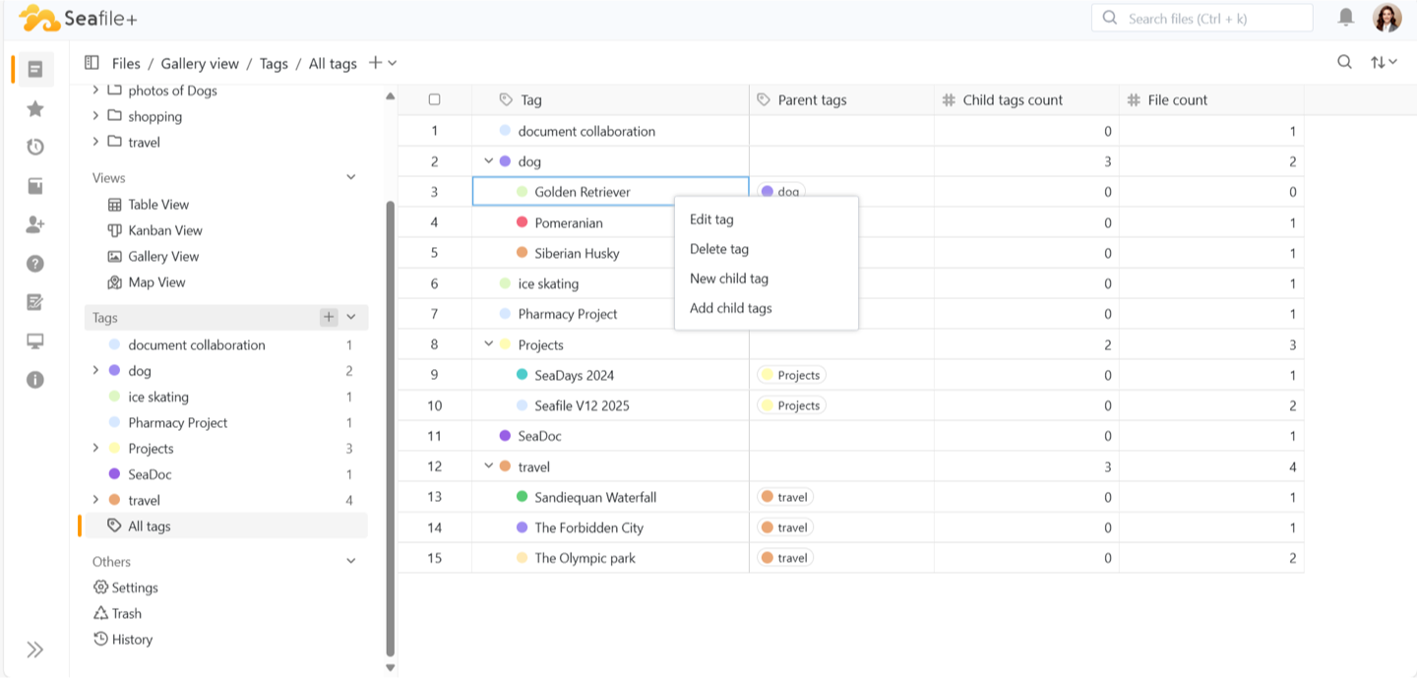Viewport: 1417px width, 678px height.
Task: Click plus dropdown next to All tags breadcrumb
Action: (383, 63)
